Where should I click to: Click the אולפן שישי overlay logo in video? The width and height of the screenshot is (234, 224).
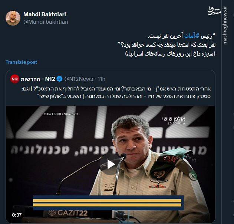point(174,121)
